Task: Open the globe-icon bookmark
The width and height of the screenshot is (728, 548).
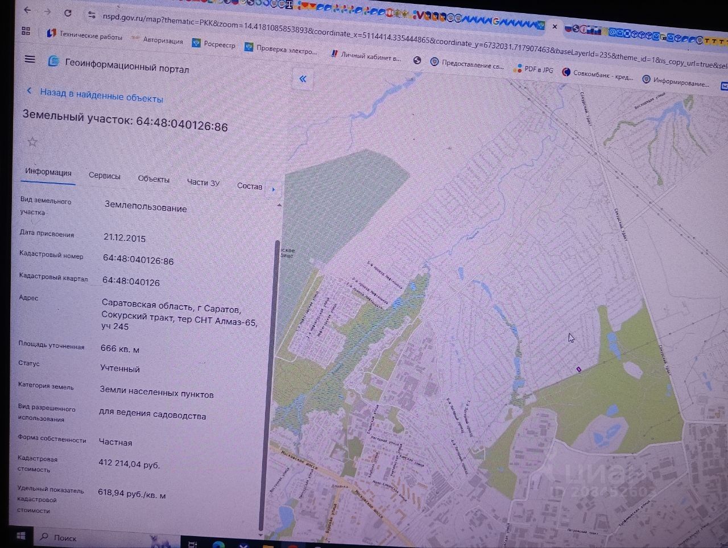Action: (x=417, y=60)
